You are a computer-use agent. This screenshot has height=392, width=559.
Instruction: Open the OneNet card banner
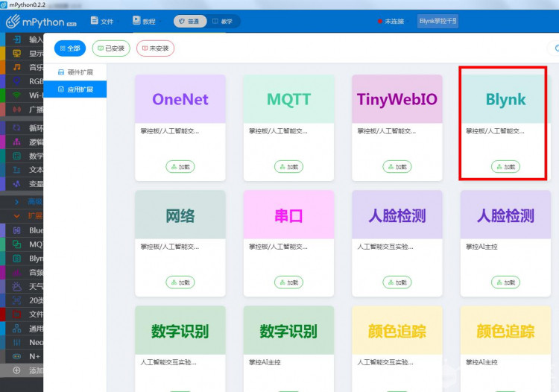tap(180, 99)
